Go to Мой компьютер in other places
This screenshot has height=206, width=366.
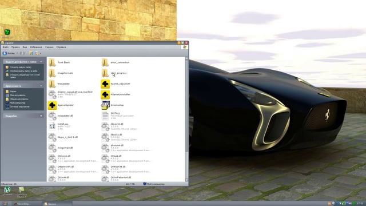click(15, 103)
